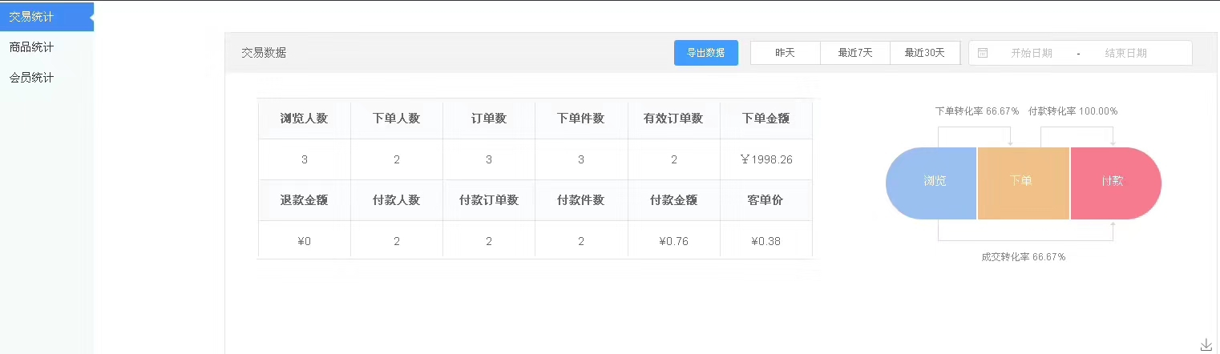The height and width of the screenshot is (354, 1220).
Task: Click the orange 下单 funnel segment
Action: (x=1023, y=181)
